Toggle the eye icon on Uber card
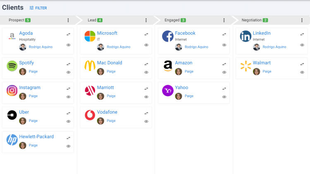 pos(68,121)
